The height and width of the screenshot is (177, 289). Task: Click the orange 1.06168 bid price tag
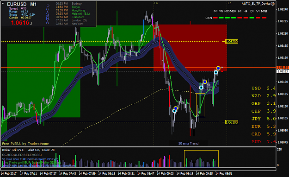pos(283,68)
